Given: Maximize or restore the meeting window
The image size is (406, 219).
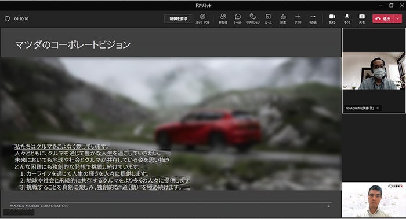Looking at the screenshot, I should 391,5.
